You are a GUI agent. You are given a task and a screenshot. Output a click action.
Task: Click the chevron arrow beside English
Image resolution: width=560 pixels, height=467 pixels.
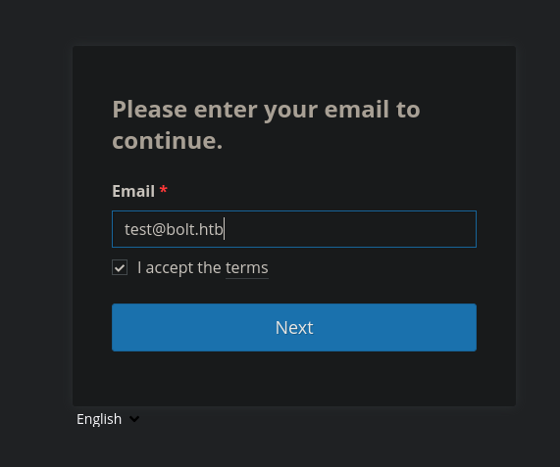point(134,419)
